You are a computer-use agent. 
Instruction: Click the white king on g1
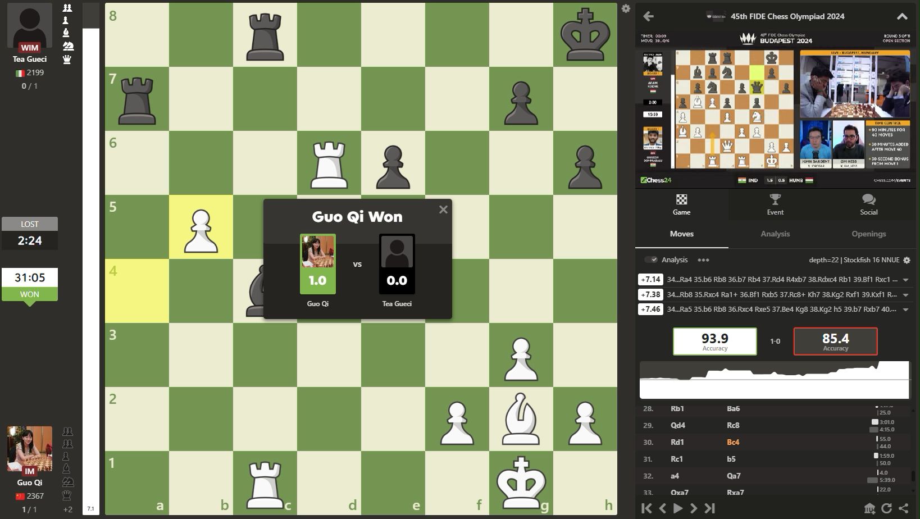pyautogui.click(x=521, y=483)
